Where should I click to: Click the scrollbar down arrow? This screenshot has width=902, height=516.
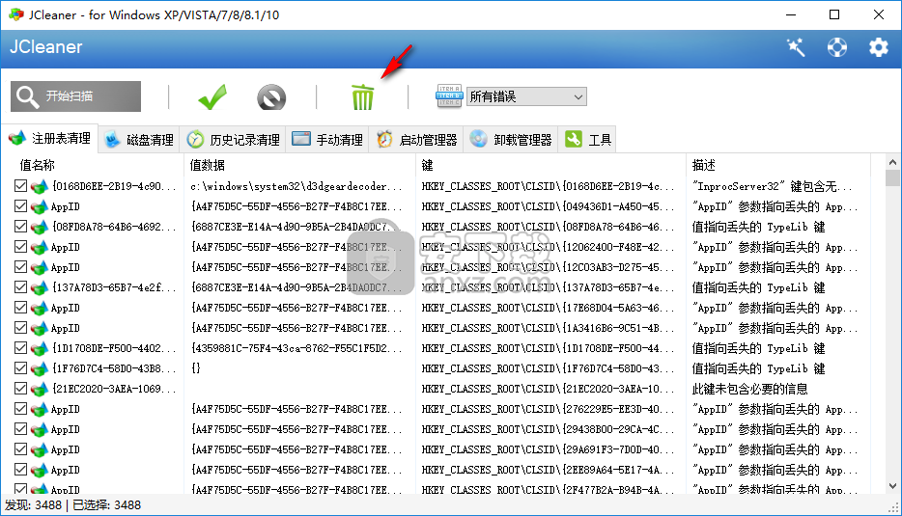(x=892, y=486)
